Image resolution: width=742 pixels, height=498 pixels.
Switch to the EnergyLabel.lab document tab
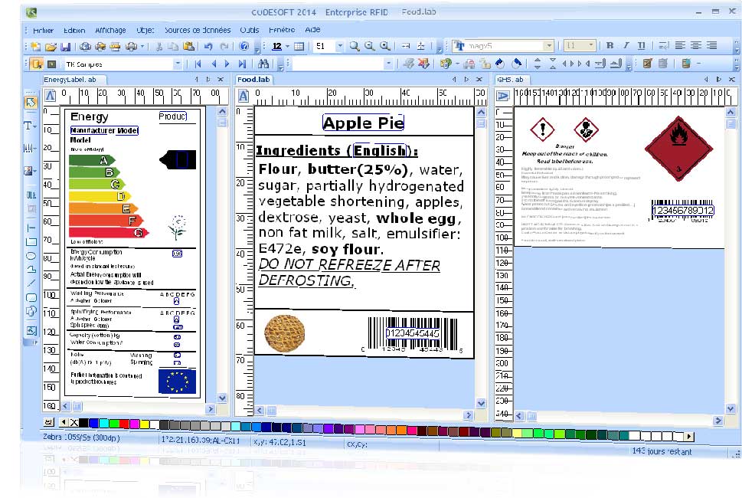point(70,79)
